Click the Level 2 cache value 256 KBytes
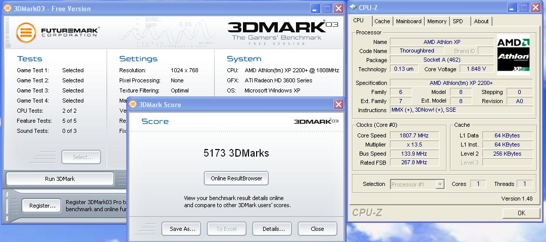 point(507,154)
